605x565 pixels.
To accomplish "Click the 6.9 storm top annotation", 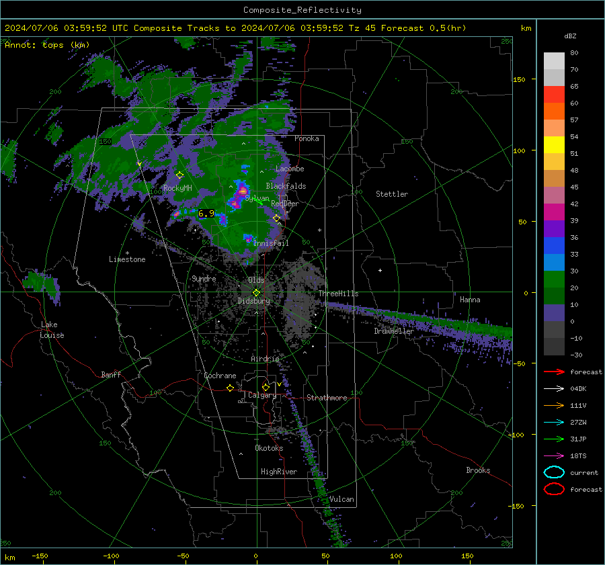I will pyautogui.click(x=206, y=213).
